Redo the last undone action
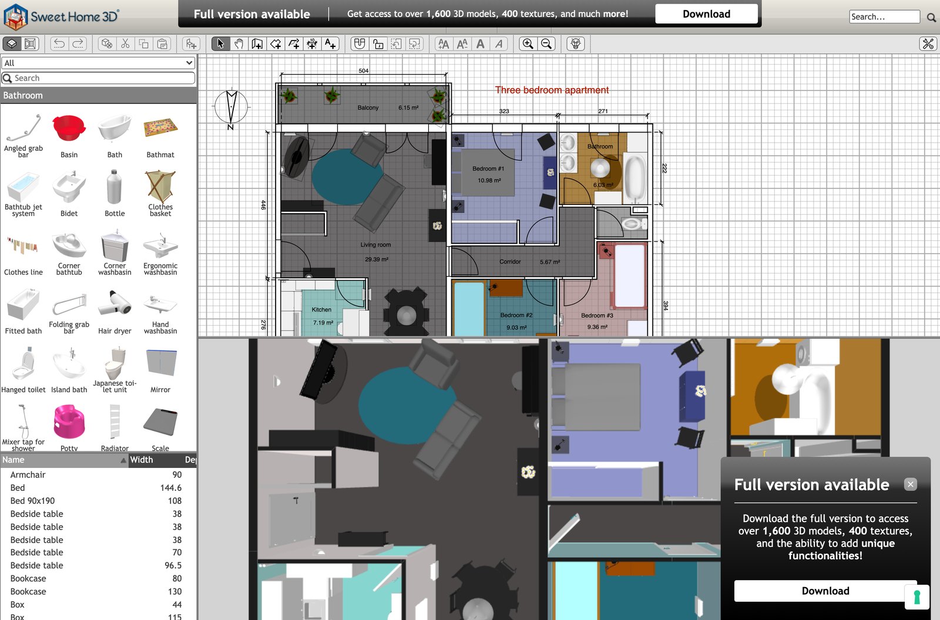This screenshot has height=620, width=940. pos(78,43)
